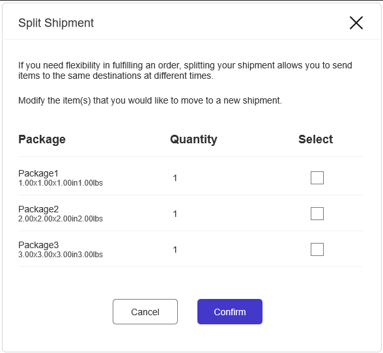This screenshot has width=383, height=353.
Task: Check the Package3 selection box
Action: pyautogui.click(x=317, y=249)
